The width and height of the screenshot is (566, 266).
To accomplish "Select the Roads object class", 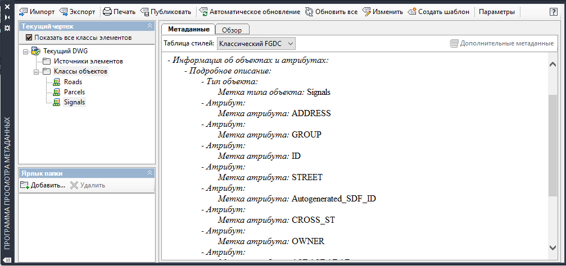I will pos(73,82).
